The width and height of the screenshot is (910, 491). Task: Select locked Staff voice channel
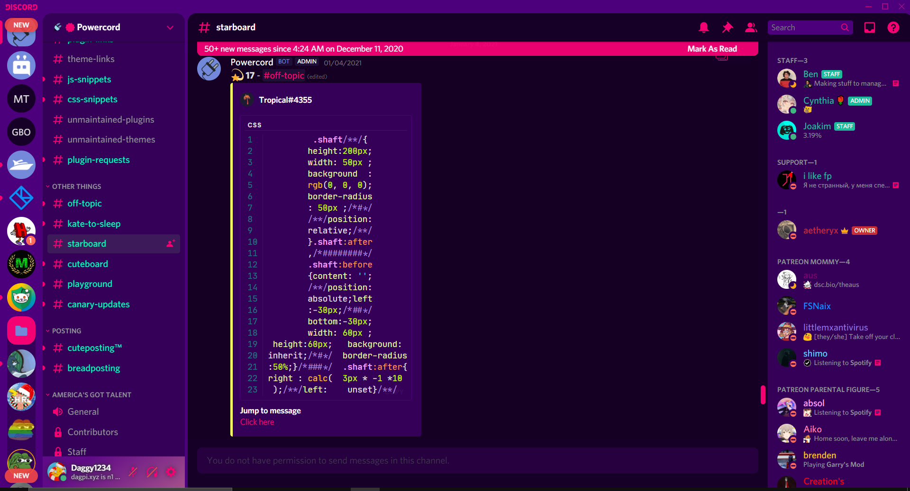pos(114,452)
